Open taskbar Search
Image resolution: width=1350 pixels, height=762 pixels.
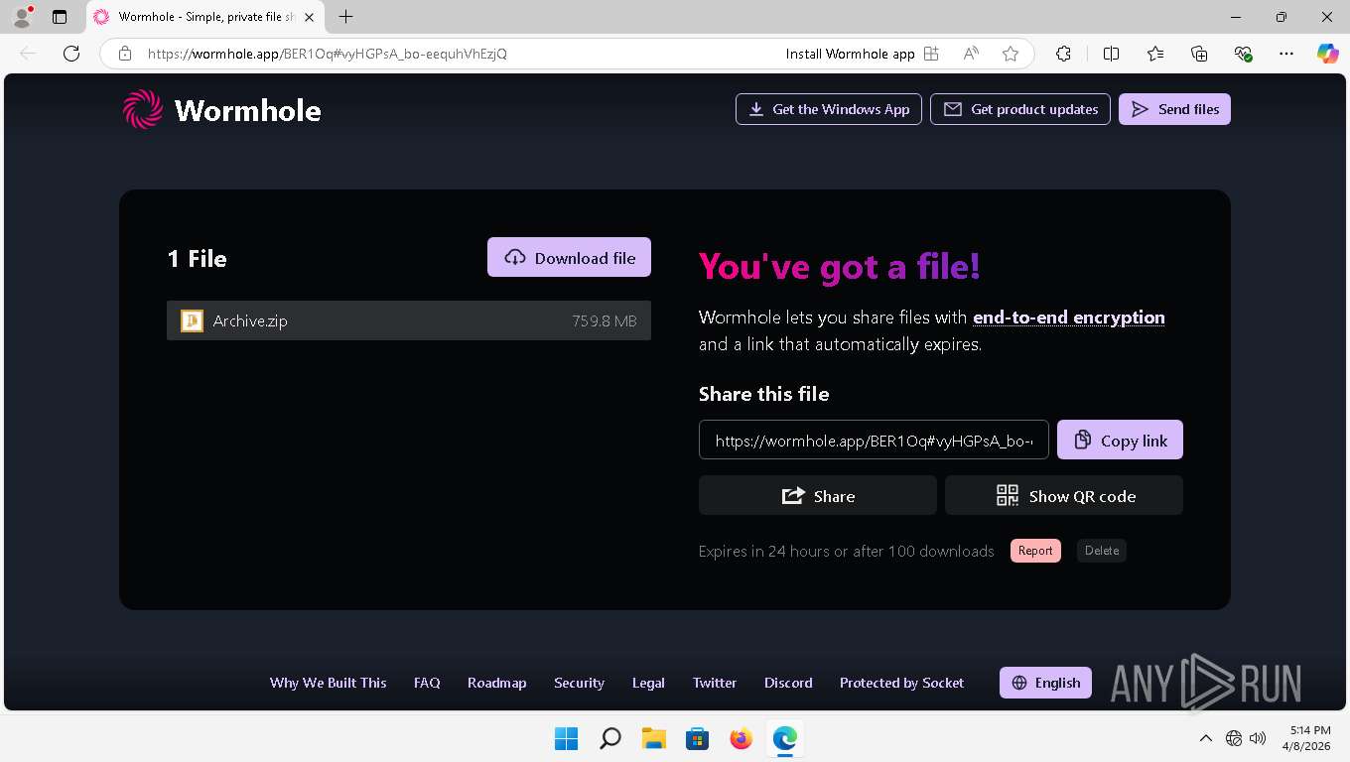coord(610,738)
